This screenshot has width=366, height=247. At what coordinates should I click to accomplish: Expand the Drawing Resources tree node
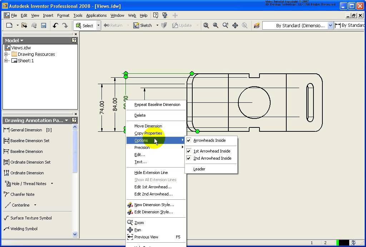pos(6,54)
